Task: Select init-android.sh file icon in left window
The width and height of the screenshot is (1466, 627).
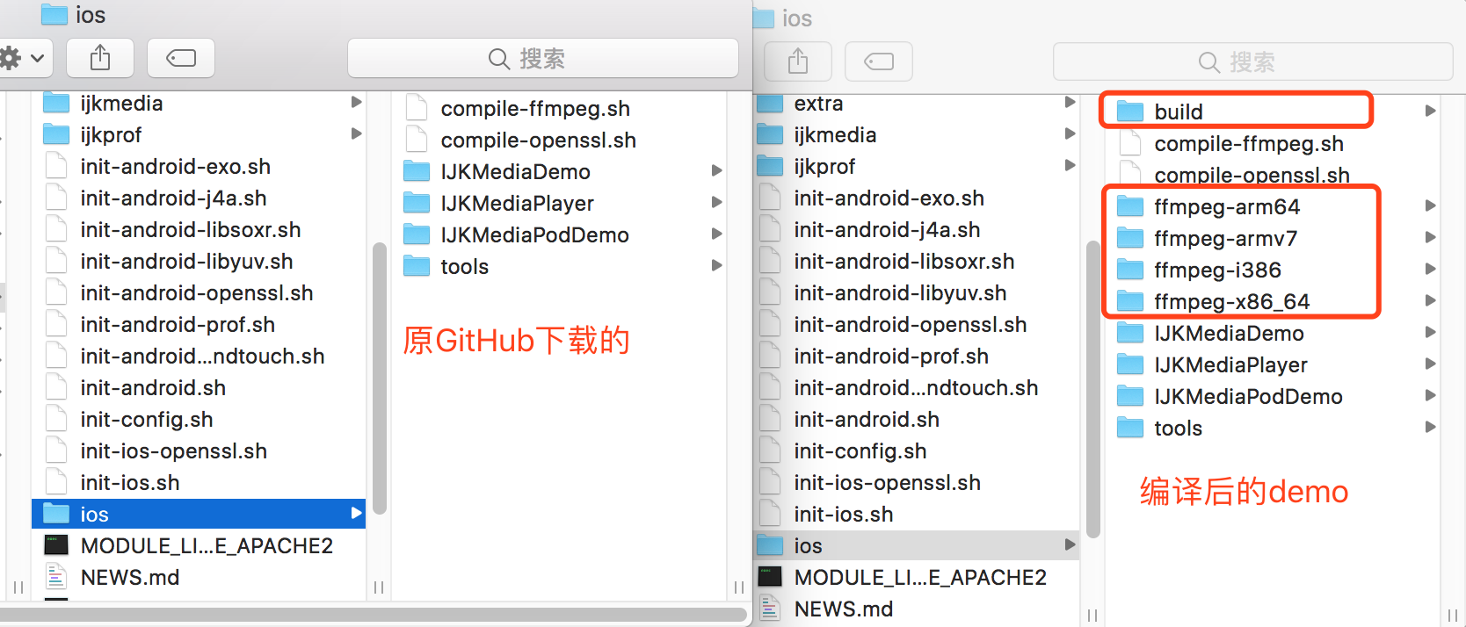Action: coord(57,388)
